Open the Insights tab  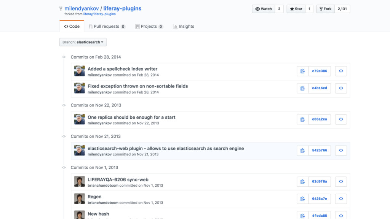coord(184,26)
